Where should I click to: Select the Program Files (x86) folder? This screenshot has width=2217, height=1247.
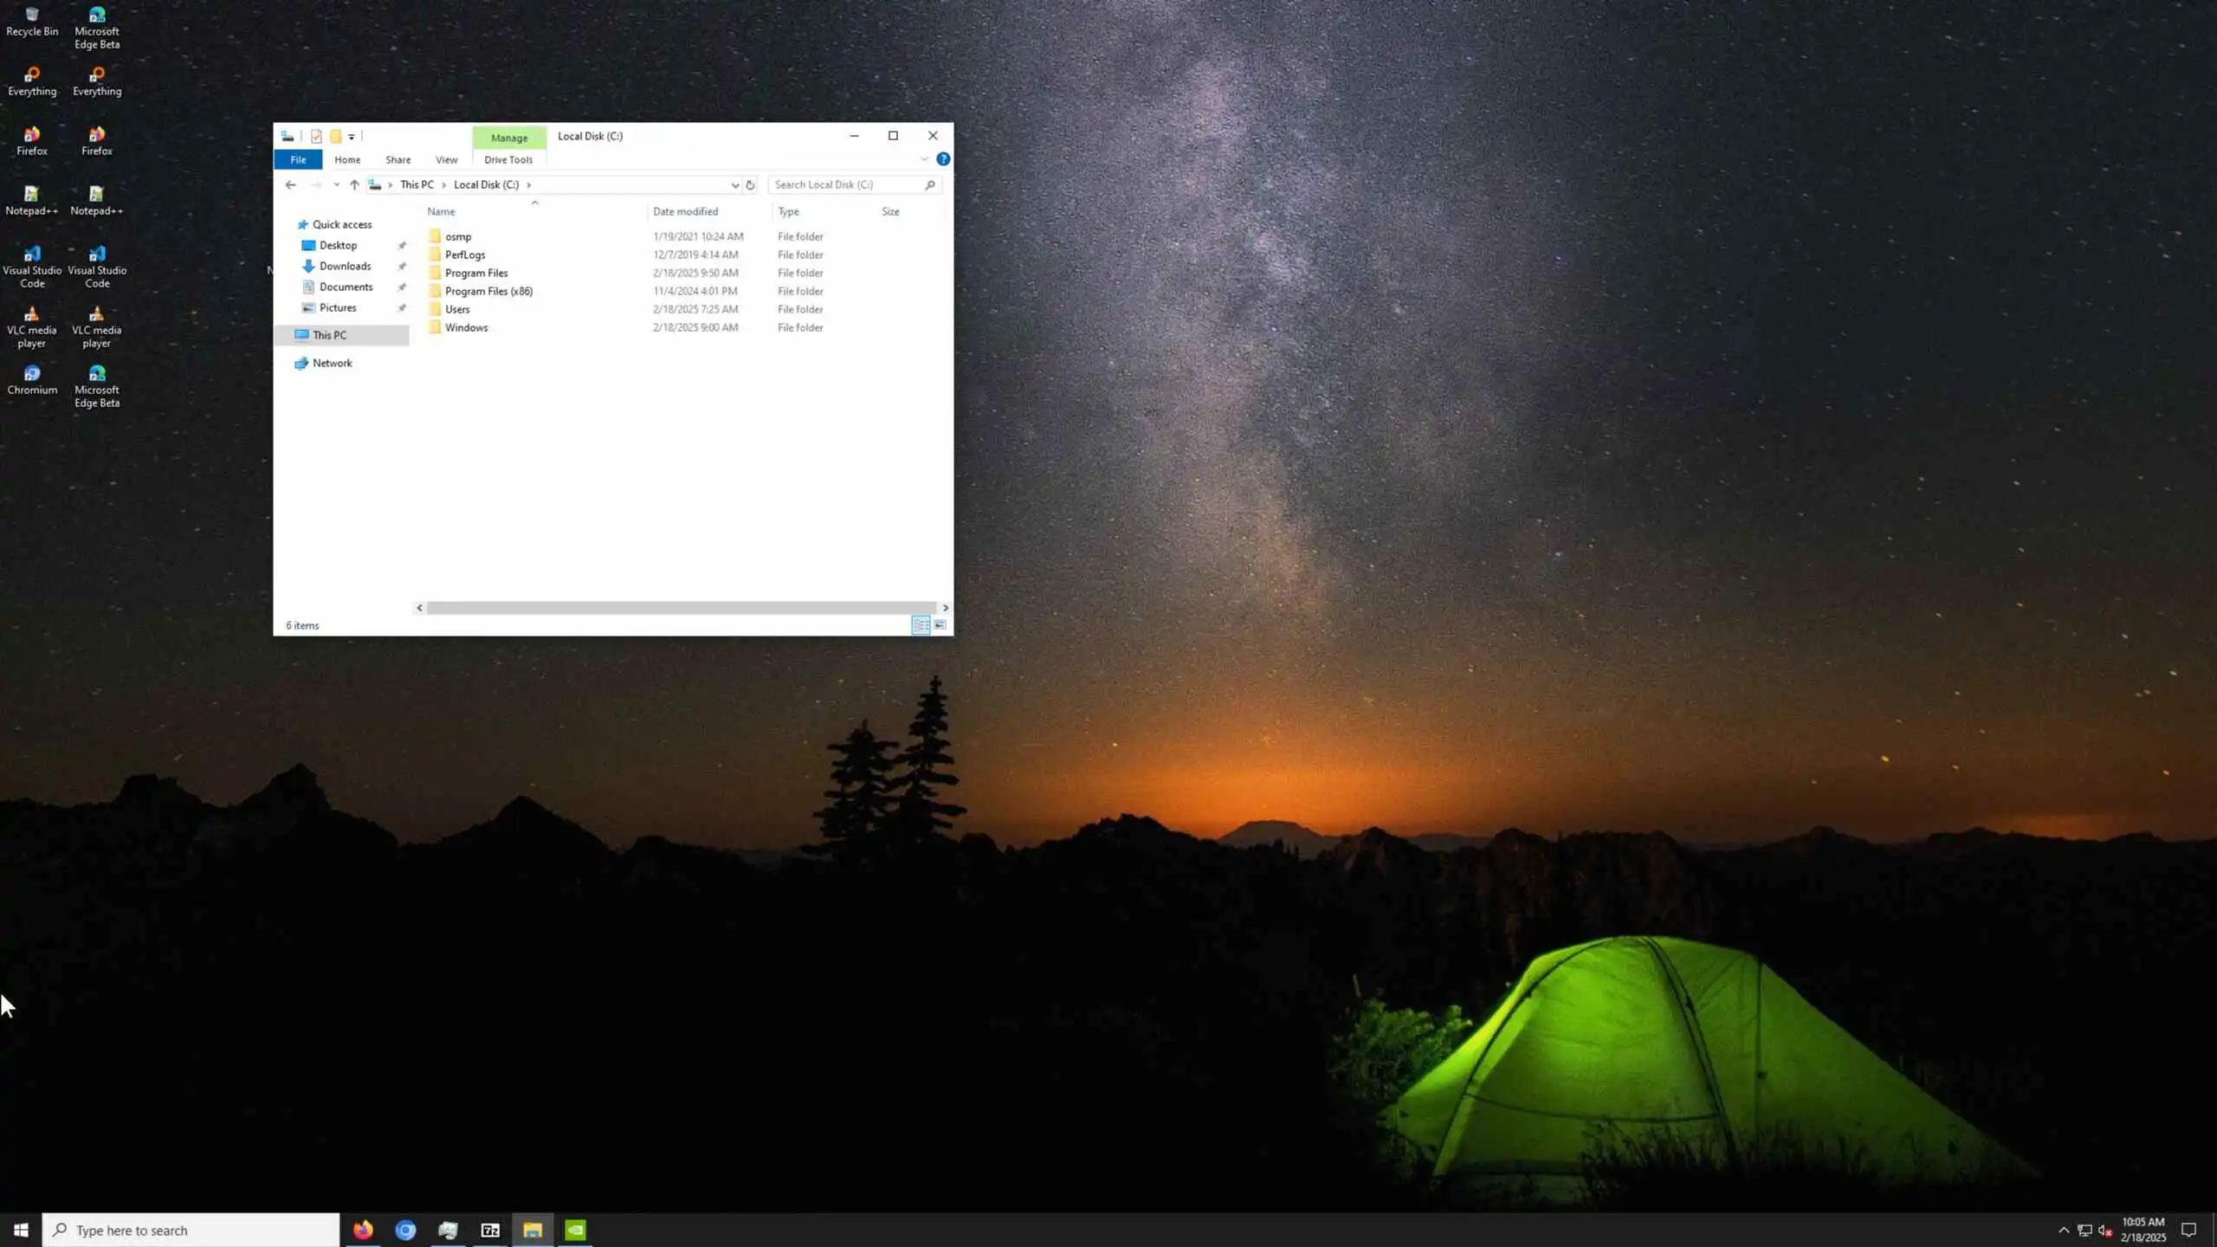point(488,291)
